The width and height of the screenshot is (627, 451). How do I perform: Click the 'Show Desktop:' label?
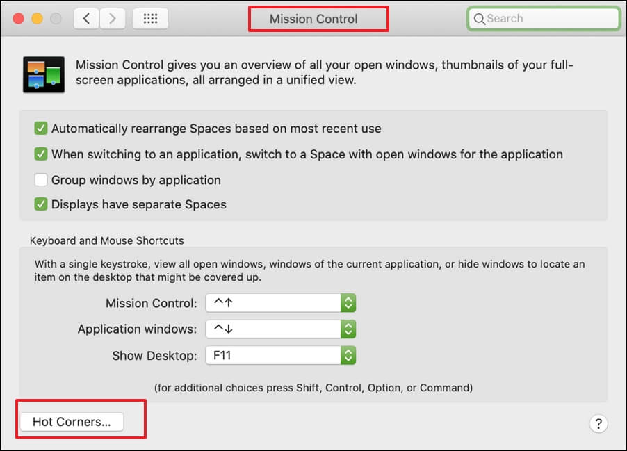tap(154, 355)
